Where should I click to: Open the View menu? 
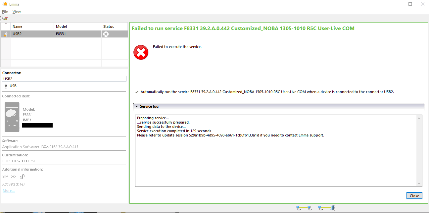[x=17, y=12]
